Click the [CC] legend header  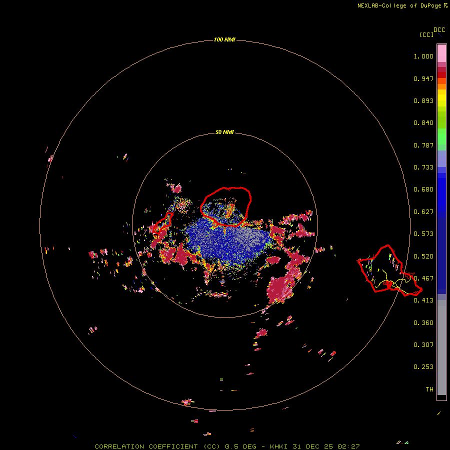[x=426, y=34]
